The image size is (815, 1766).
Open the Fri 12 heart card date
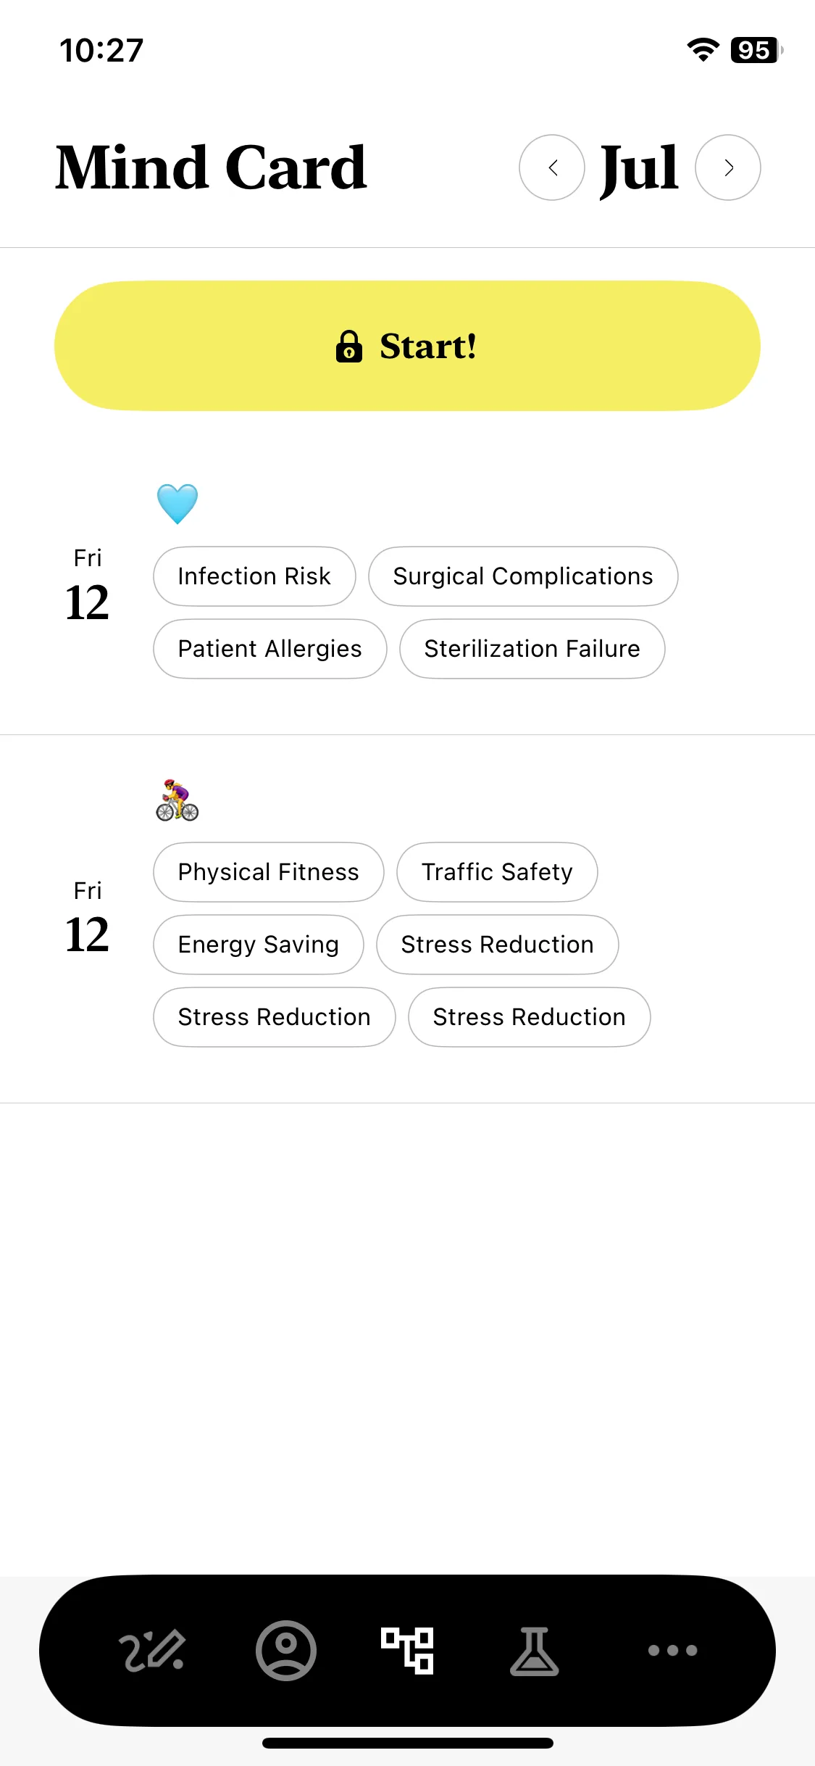coord(87,585)
